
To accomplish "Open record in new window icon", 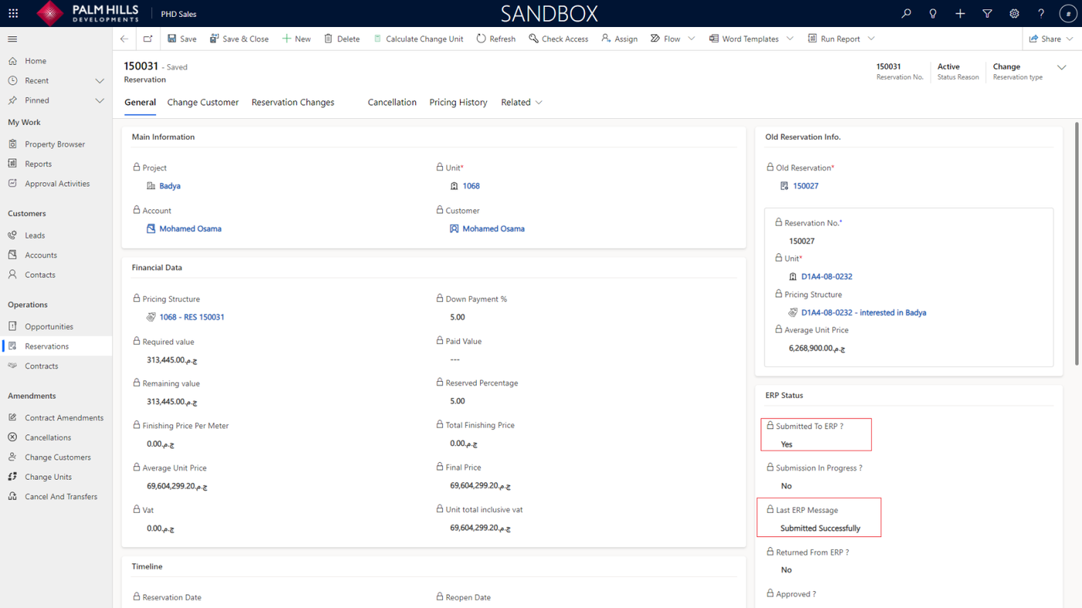I will tap(148, 39).
